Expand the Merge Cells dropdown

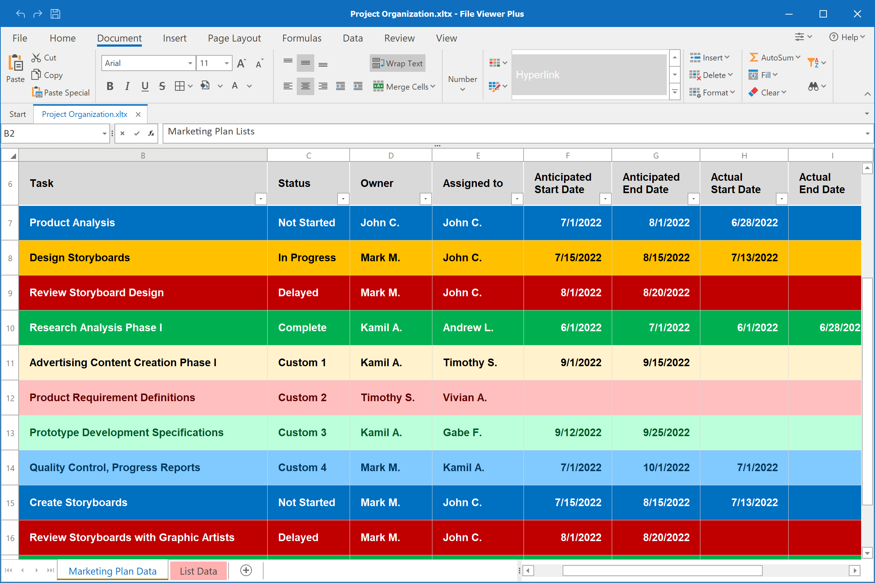(x=433, y=86)
